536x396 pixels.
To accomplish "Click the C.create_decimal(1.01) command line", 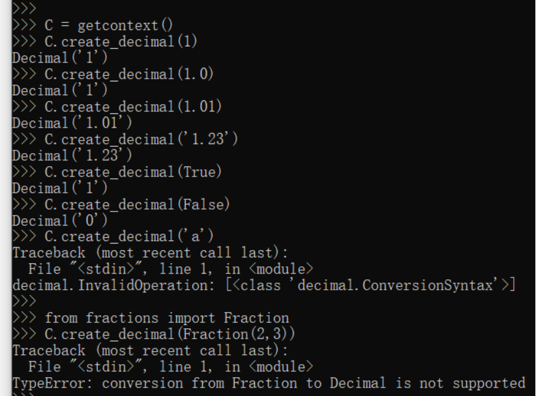I will 117,107.
